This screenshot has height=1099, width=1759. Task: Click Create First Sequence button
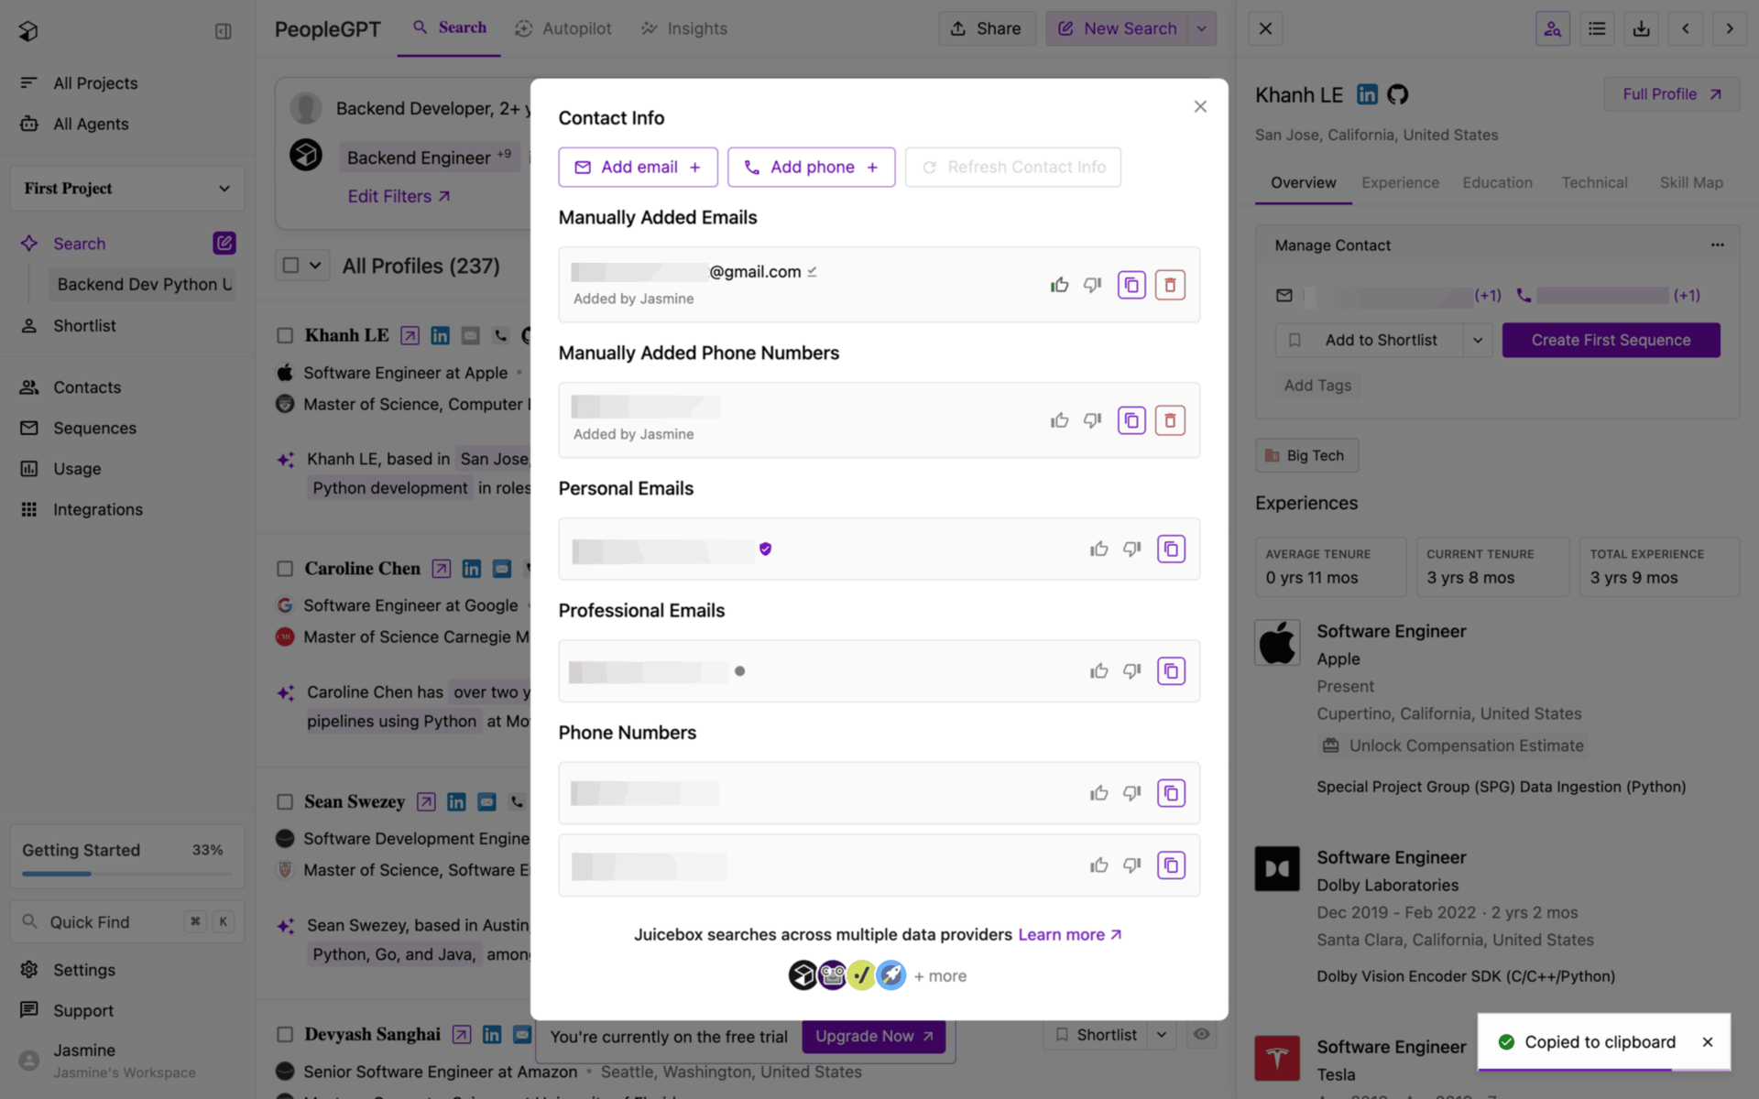[x=1611, y=340]
